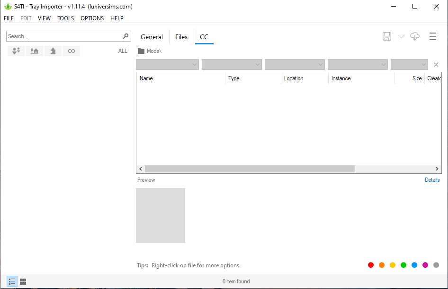448x289 pixels.
Task: Switch to grid view
Action: click(23, 281)
